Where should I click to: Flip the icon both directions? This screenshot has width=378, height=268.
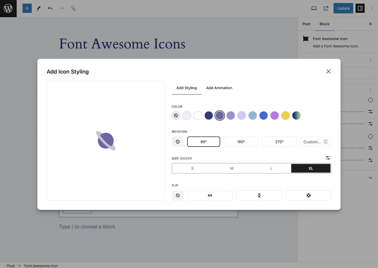tap(308, 195)
